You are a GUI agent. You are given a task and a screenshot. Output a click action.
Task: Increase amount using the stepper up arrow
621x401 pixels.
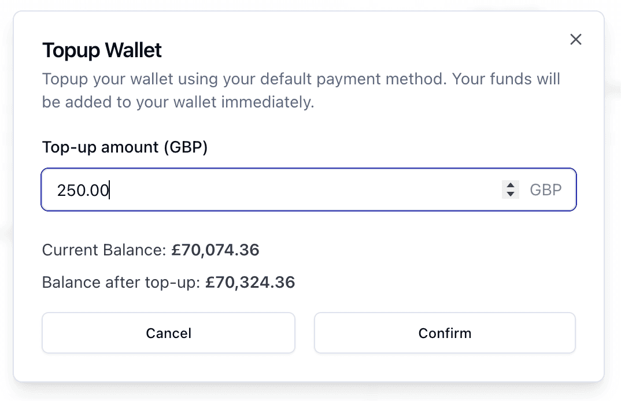point(510,185)
